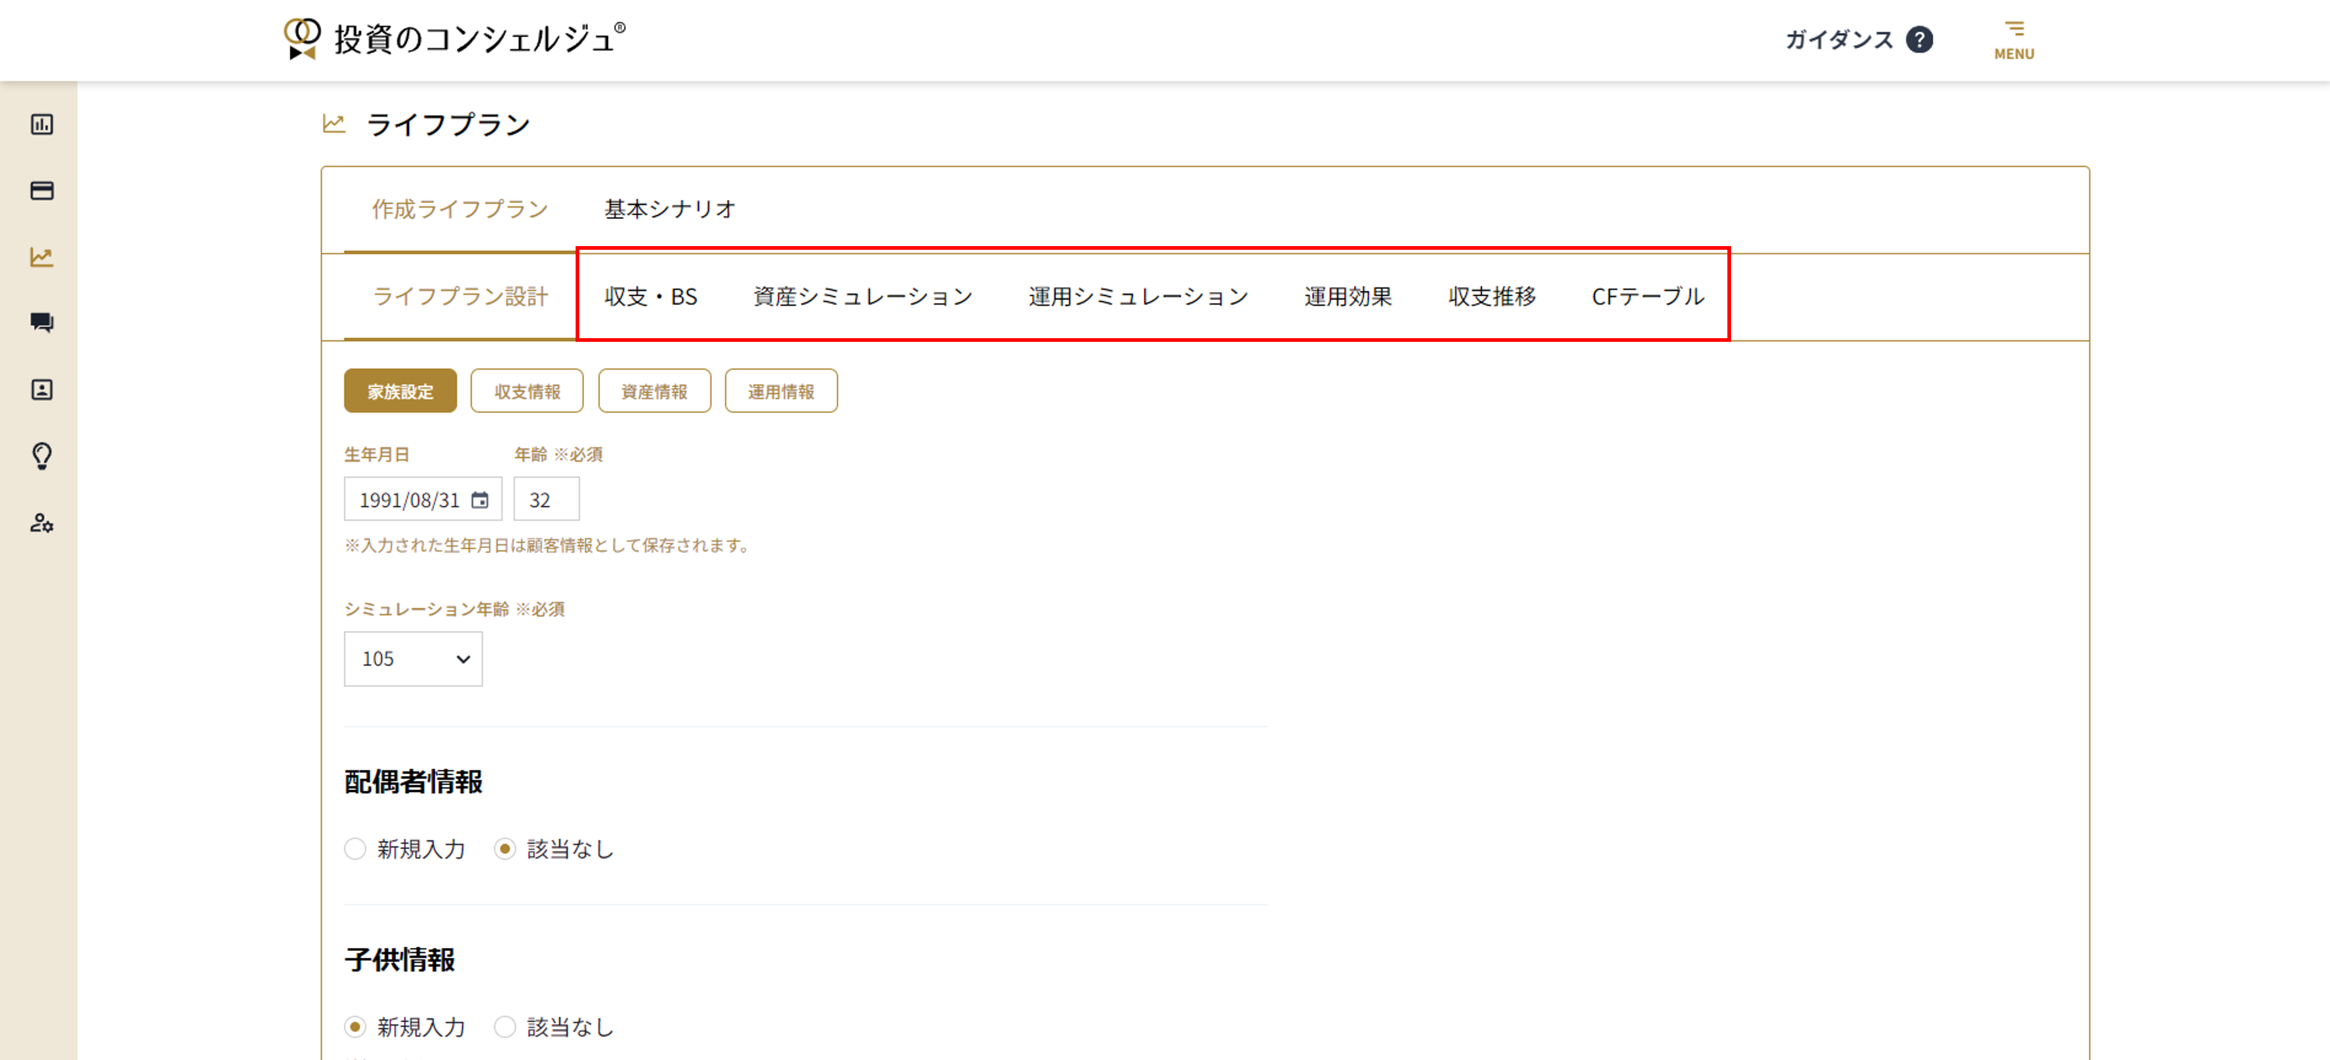Image resolution: width=2330 pixels, height=1060 pixels.
Task: Click the 運用情報 button
Action: point(781,391)
